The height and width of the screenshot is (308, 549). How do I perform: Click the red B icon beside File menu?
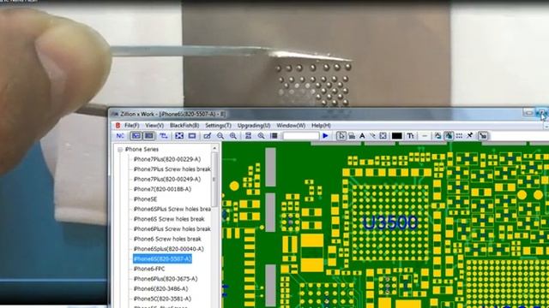[x=118, y=126]
